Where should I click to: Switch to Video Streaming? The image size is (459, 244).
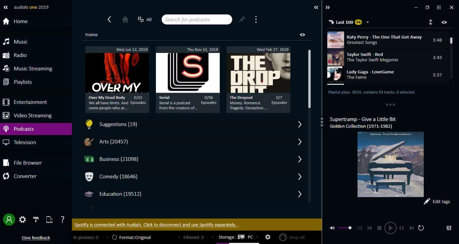(x=36, y=116)
